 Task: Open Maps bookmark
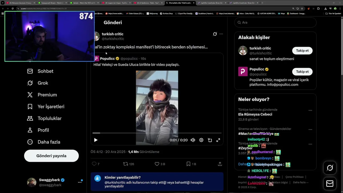pos(281,13)
